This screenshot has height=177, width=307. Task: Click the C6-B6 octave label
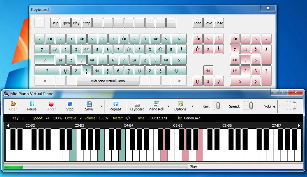[x=227, y=125]
